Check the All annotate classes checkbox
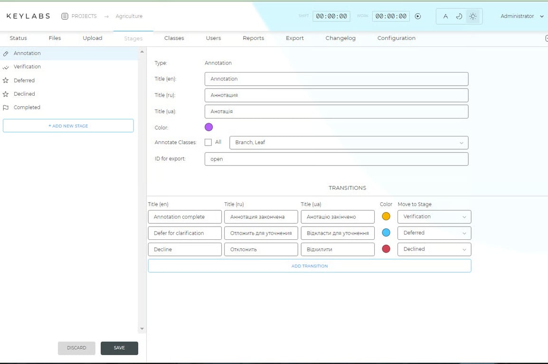 coord(208,142)
